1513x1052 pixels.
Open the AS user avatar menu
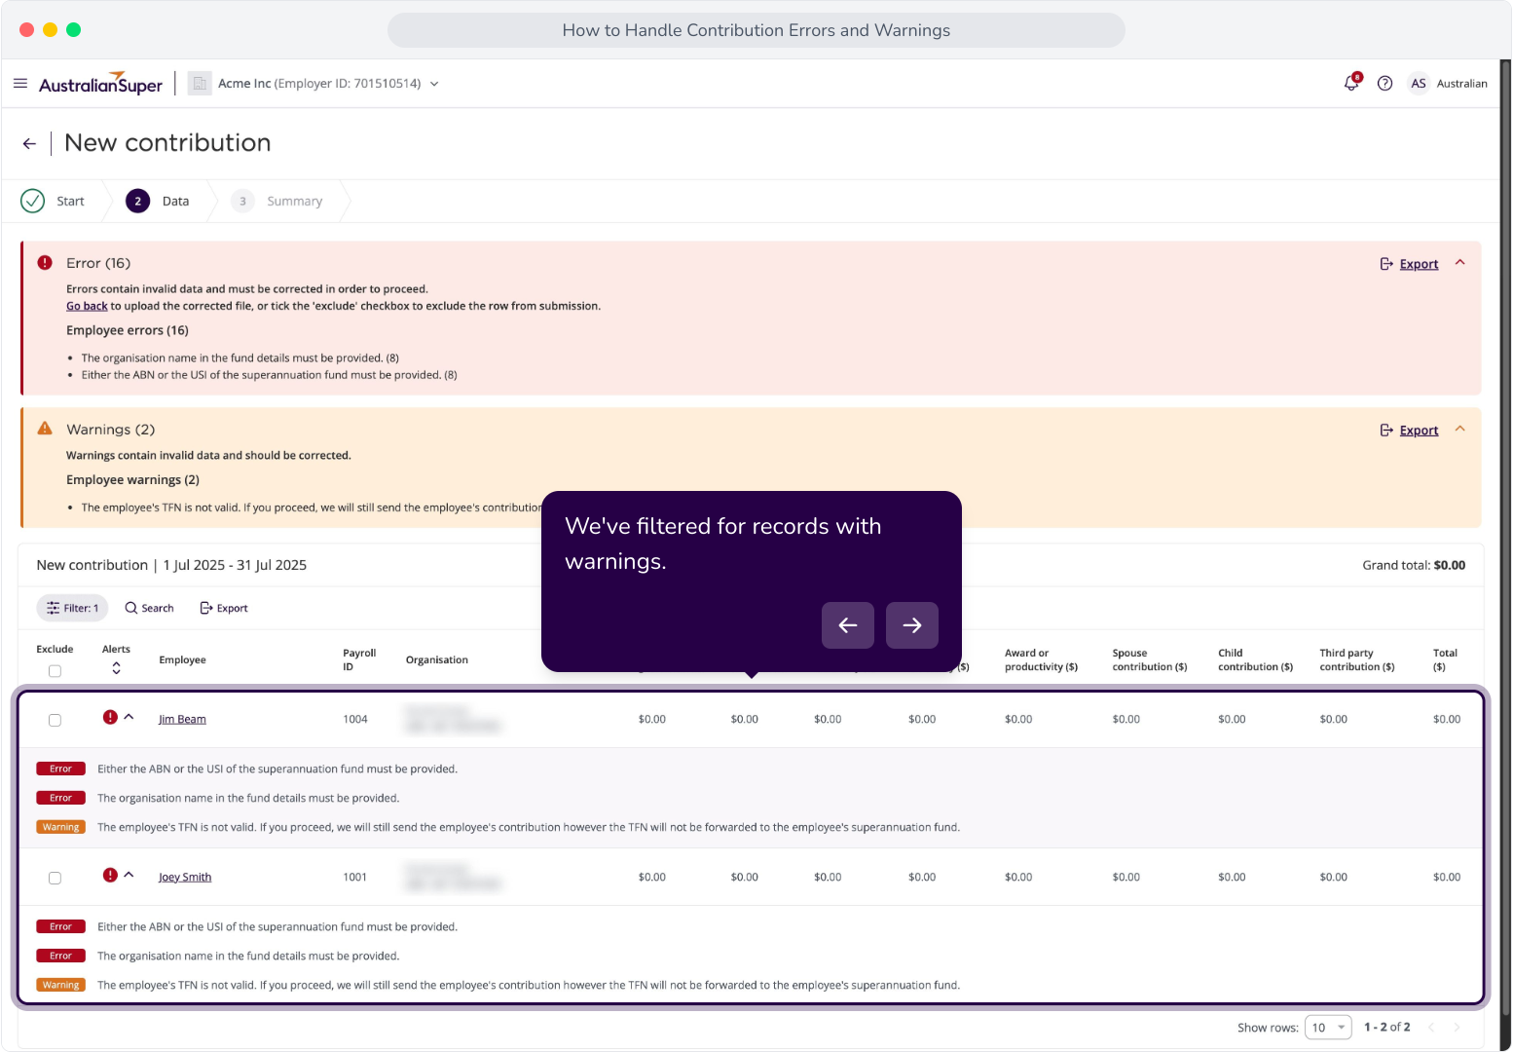(1419, 84)
